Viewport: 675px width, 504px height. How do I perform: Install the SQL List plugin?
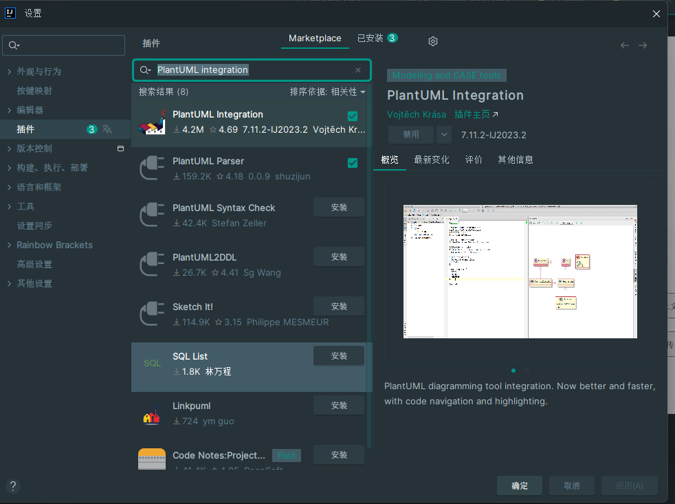point(339,355)
